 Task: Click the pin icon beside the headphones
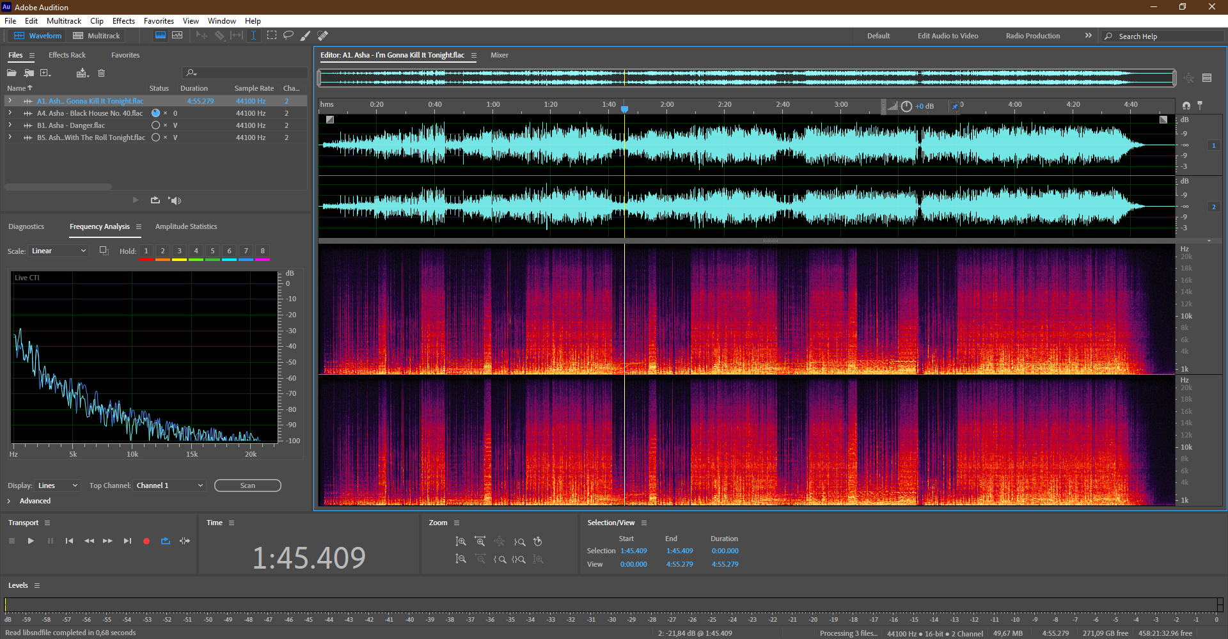1200,105
